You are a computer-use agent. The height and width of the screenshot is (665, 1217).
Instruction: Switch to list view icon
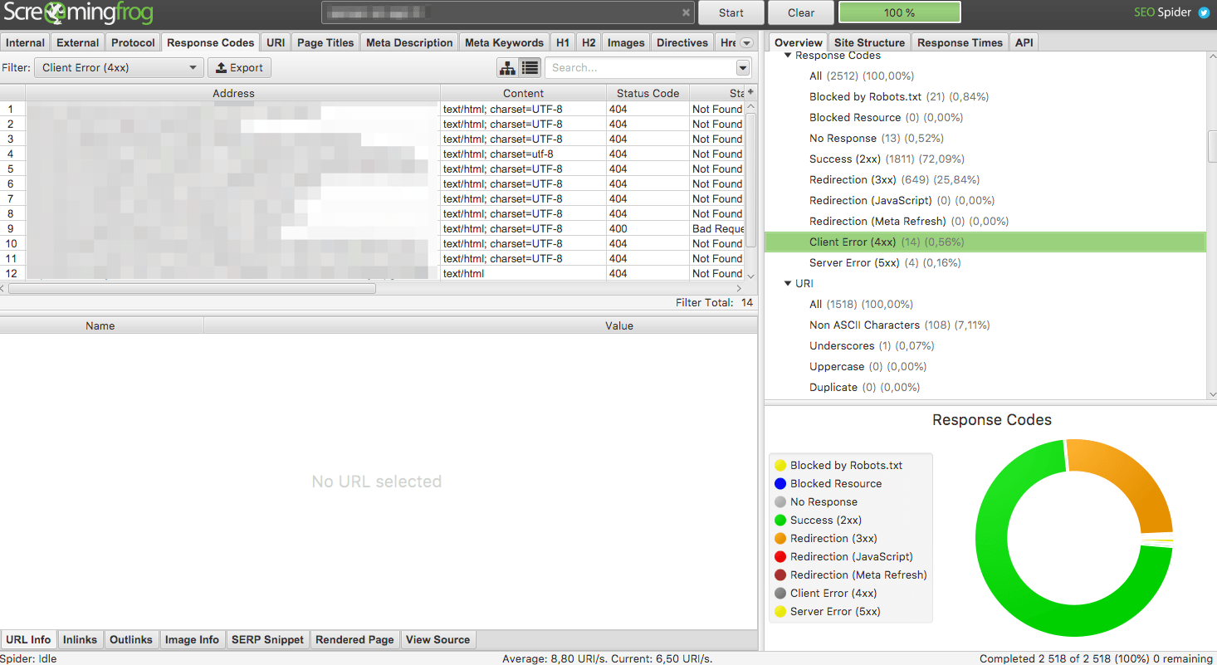[x=530, y=68]
